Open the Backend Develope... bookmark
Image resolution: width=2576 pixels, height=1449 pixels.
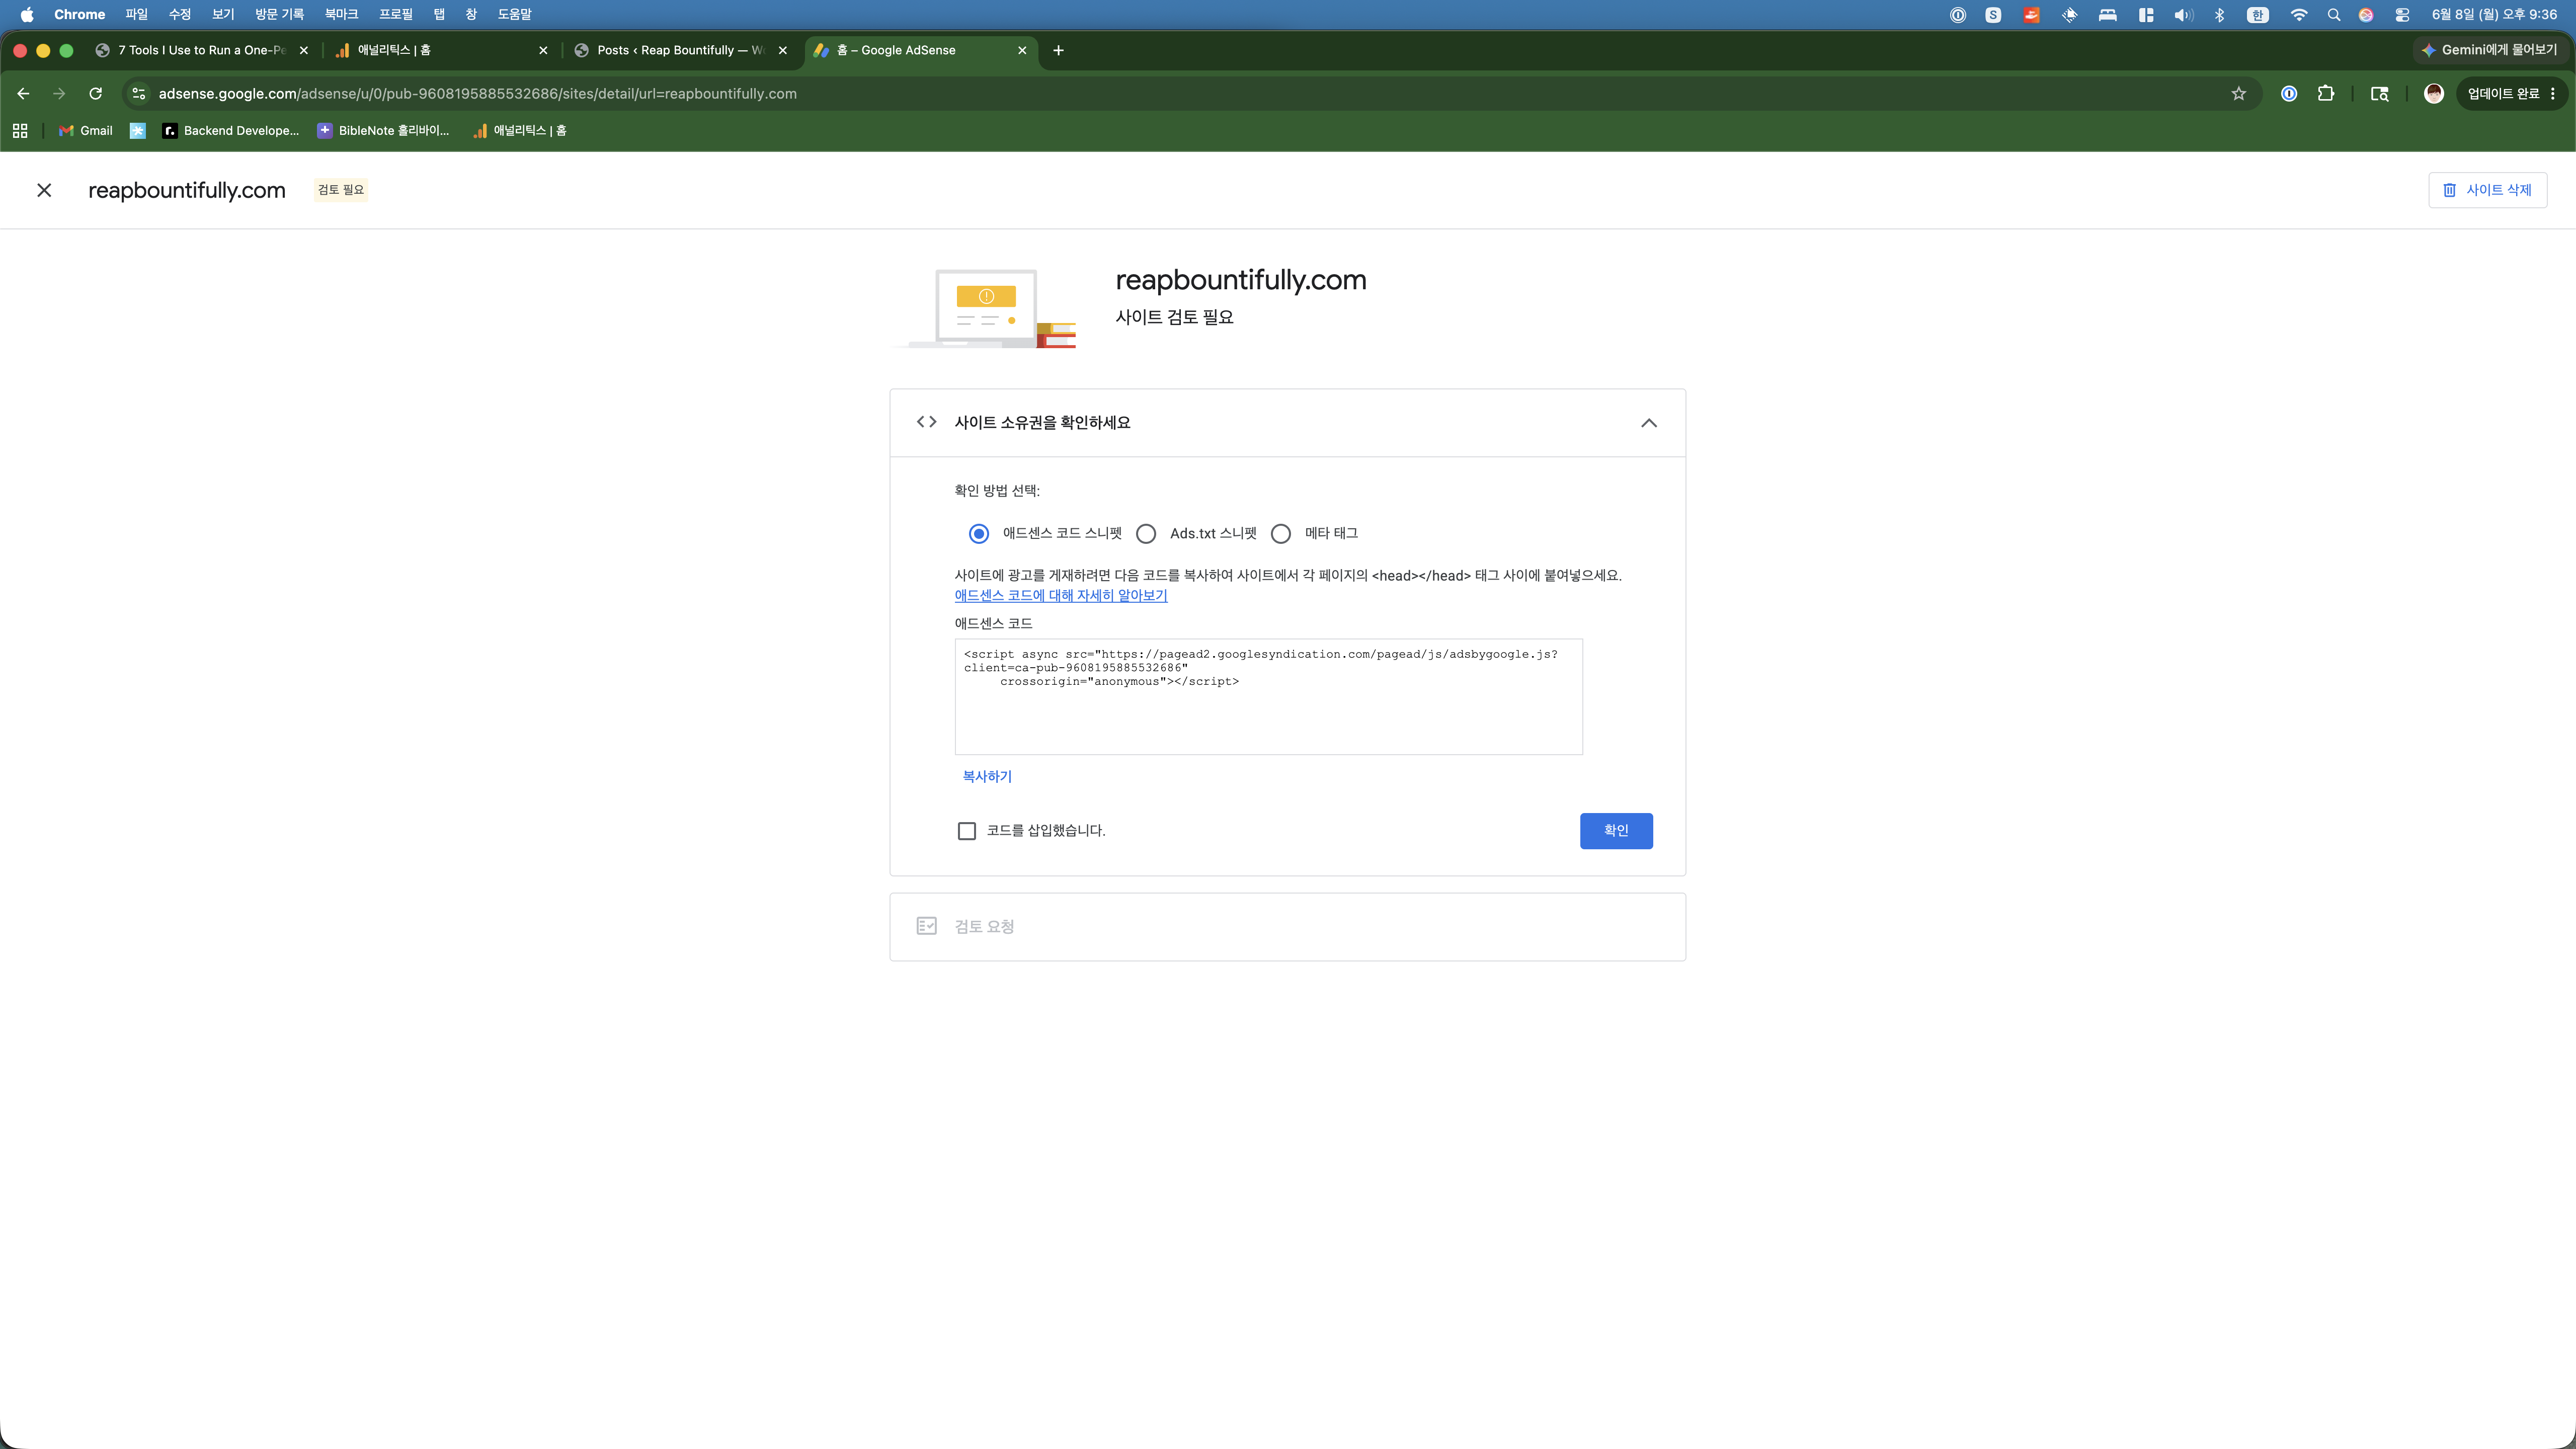click(x=231, y=131)
